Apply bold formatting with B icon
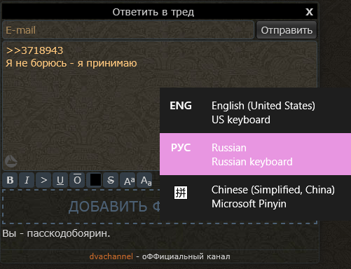The width and height of the screenshot is (351, 269). pyautogui.click(x=10, y=180)
